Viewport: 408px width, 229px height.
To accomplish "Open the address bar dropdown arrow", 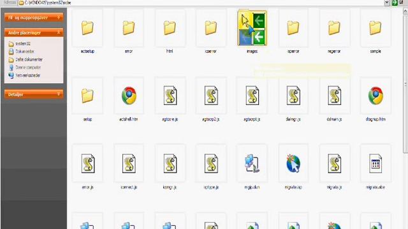I will tap(387, 3).
